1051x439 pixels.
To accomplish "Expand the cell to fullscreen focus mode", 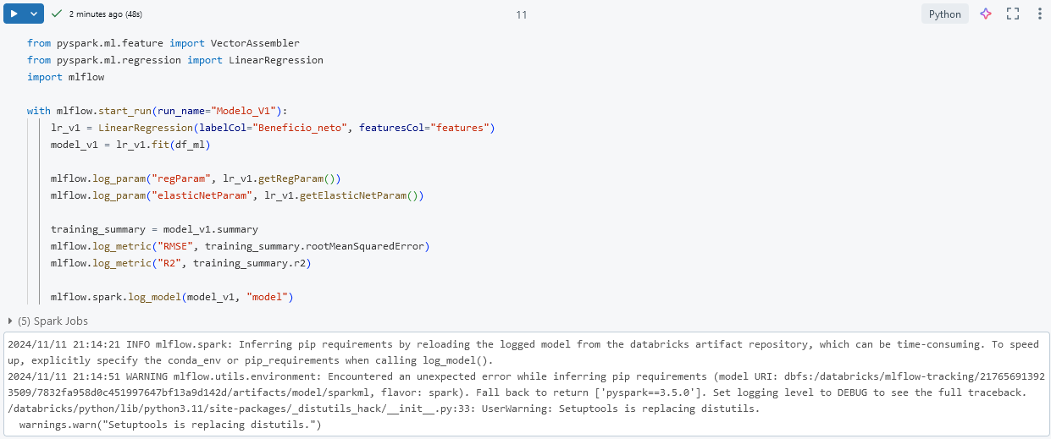I will 1012,14.
